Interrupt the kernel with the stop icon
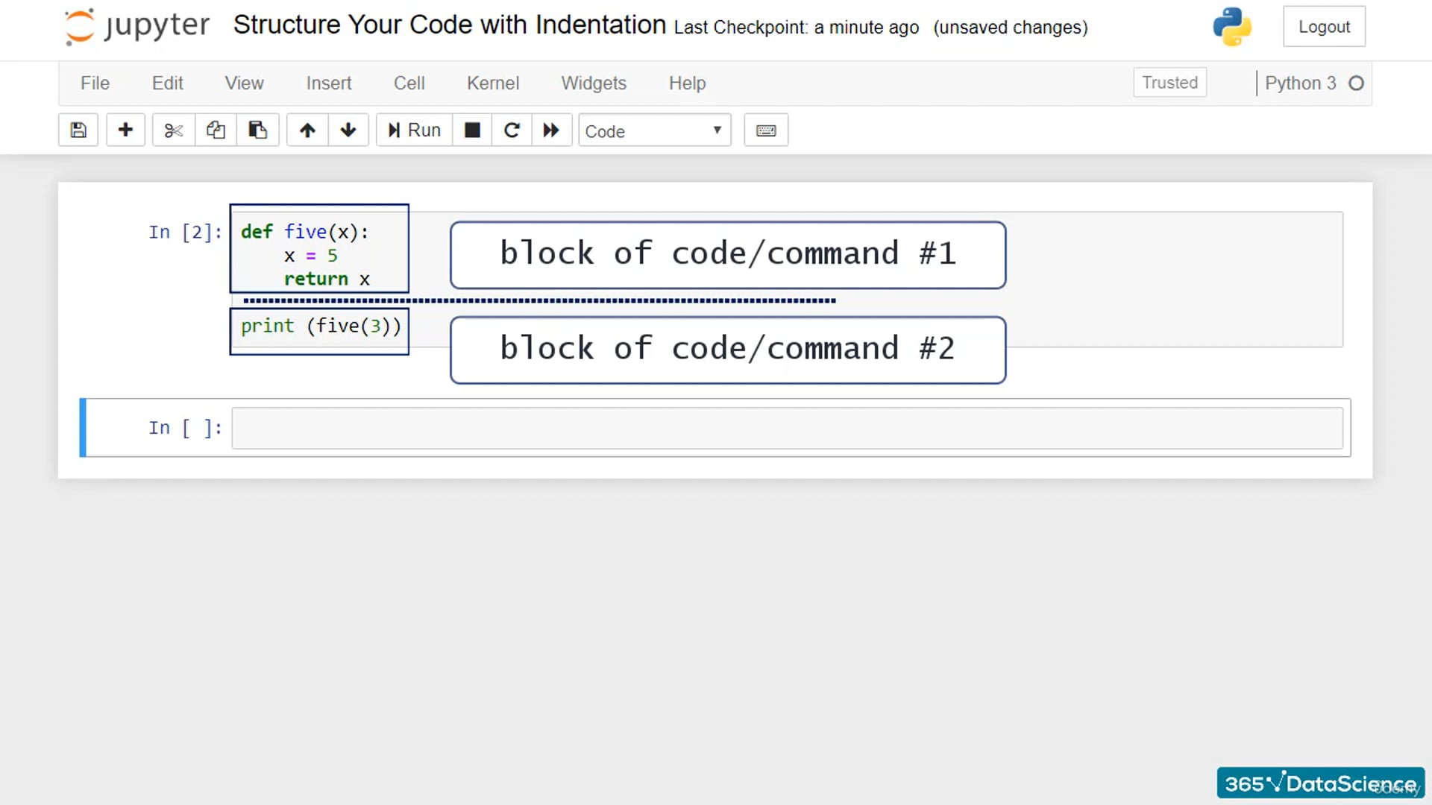Screen dimensions: 1432x805 click(x=472, y=130)
